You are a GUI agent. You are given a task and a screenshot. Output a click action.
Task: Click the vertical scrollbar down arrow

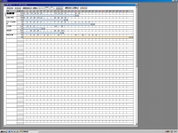[136, 124]
